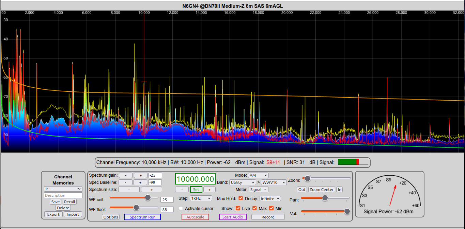Decrease spectrum gain with minus button
The height and width of the screenshot is (229, 465).
click(x=126, y=175)
